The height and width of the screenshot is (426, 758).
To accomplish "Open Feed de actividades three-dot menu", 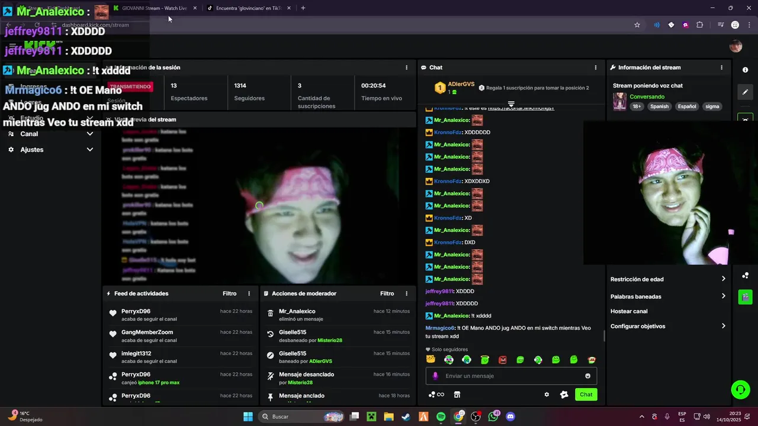I will [x=249, y=293].
